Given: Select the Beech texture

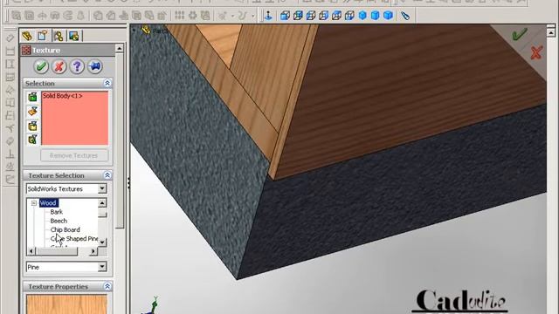Looking at the screenshot, I should click(x=59, y=221).
